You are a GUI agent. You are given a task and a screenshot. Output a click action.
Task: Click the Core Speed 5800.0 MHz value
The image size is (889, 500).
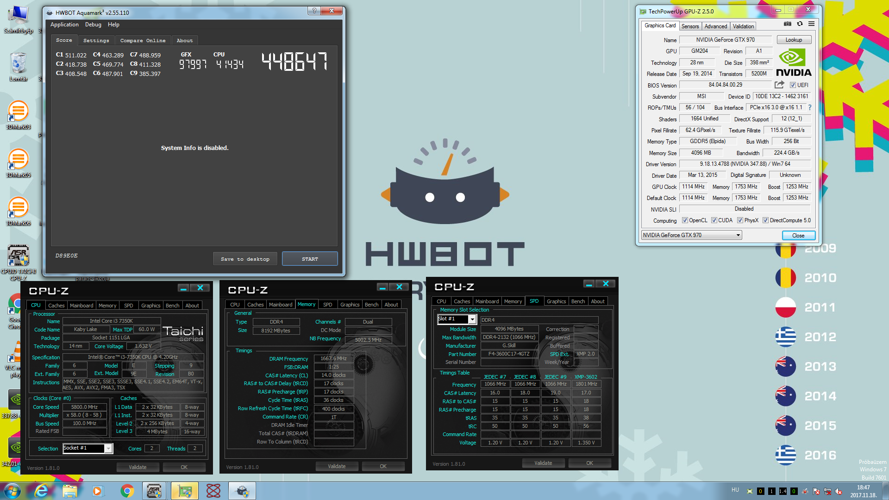pos(85,407)
